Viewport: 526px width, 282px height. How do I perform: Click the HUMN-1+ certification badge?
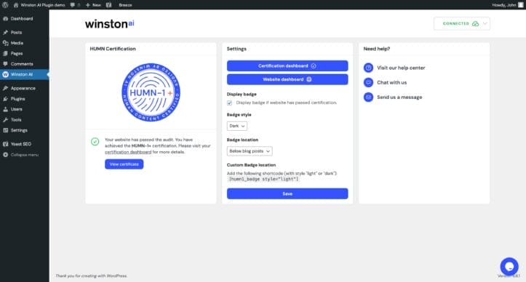[x=151, y=92]
